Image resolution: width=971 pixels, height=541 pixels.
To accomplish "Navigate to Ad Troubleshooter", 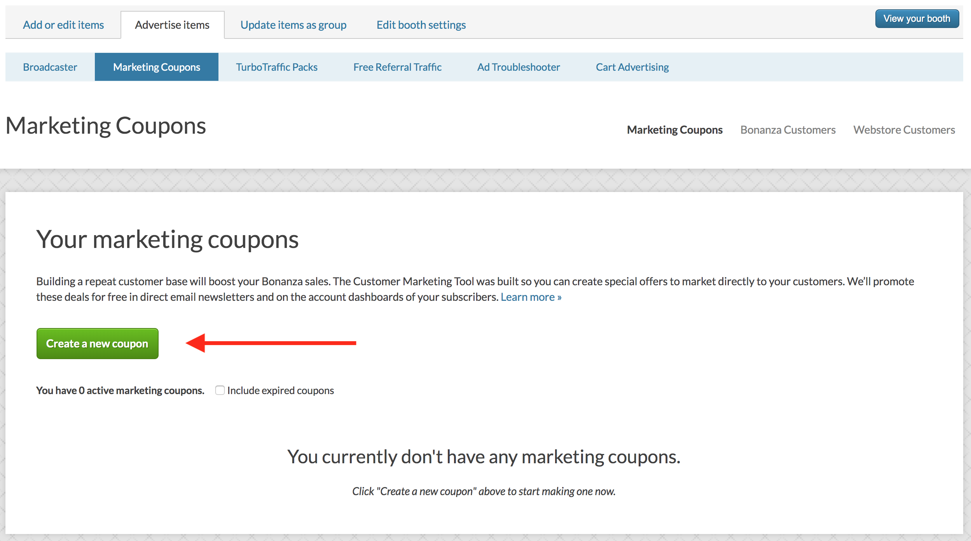I will click(519, 67).
